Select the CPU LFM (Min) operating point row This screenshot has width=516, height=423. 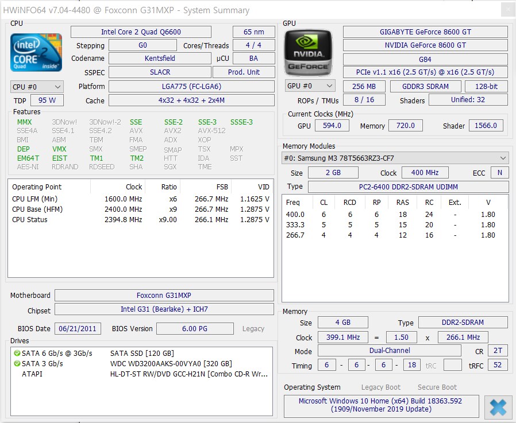pos(141,199)
